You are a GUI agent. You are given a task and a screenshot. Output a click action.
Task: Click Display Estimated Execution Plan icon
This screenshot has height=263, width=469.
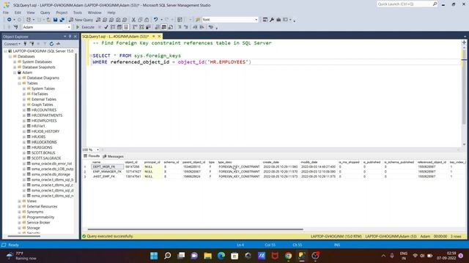(113, 27)
